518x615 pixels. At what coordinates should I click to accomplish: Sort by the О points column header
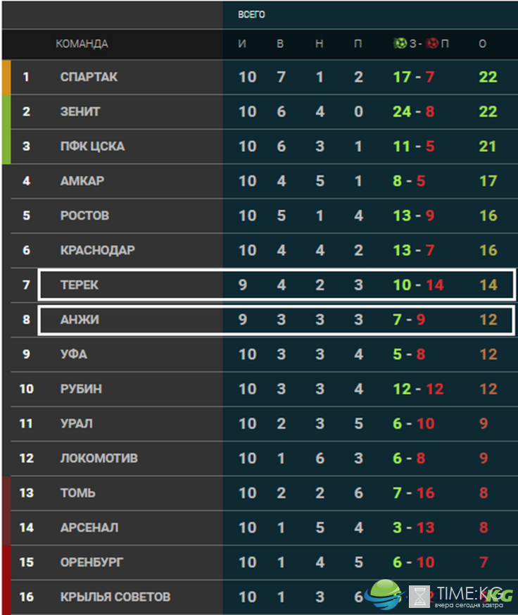click(482, 44)
